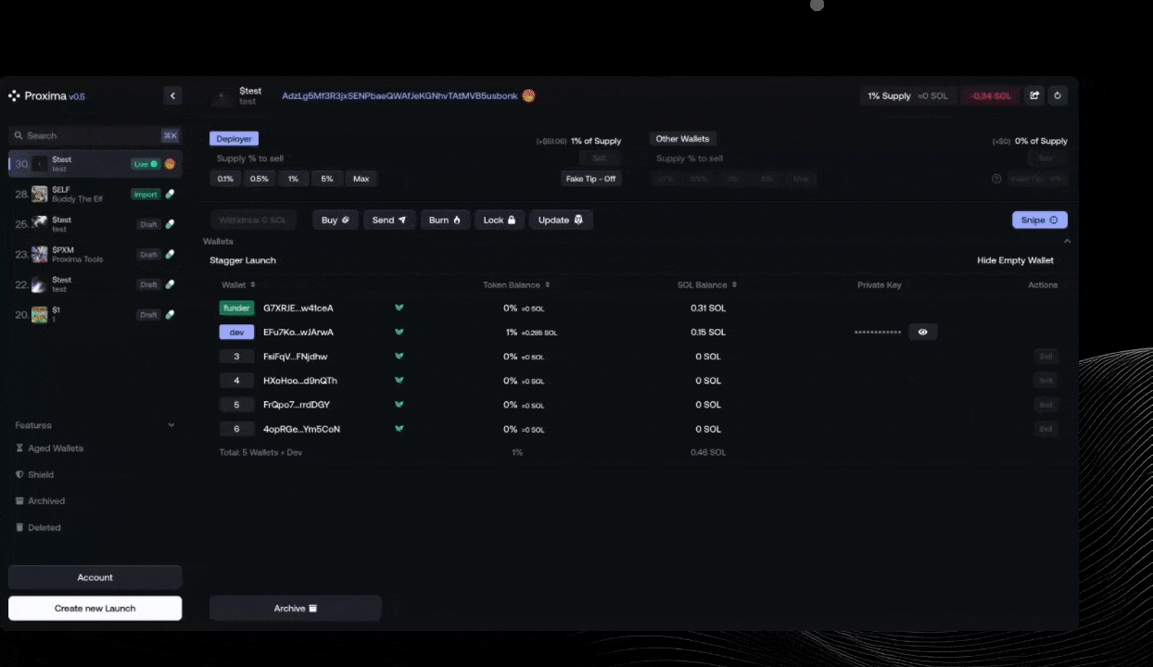This screenshot has height=667, width=1153.
Task: Open the Aged Wallets feature
Action: point(55,448)
